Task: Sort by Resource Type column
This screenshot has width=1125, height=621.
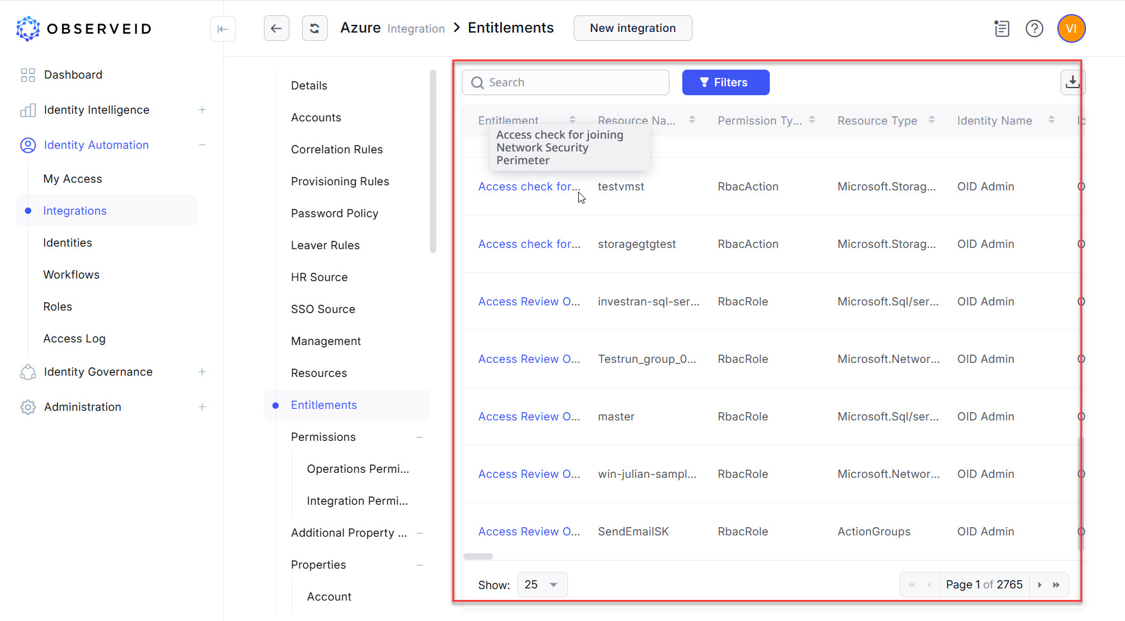Action: click(931, 120)
